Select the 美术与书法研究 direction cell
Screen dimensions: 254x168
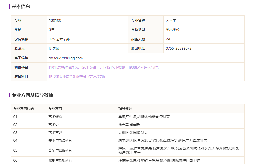pos(60,140)
